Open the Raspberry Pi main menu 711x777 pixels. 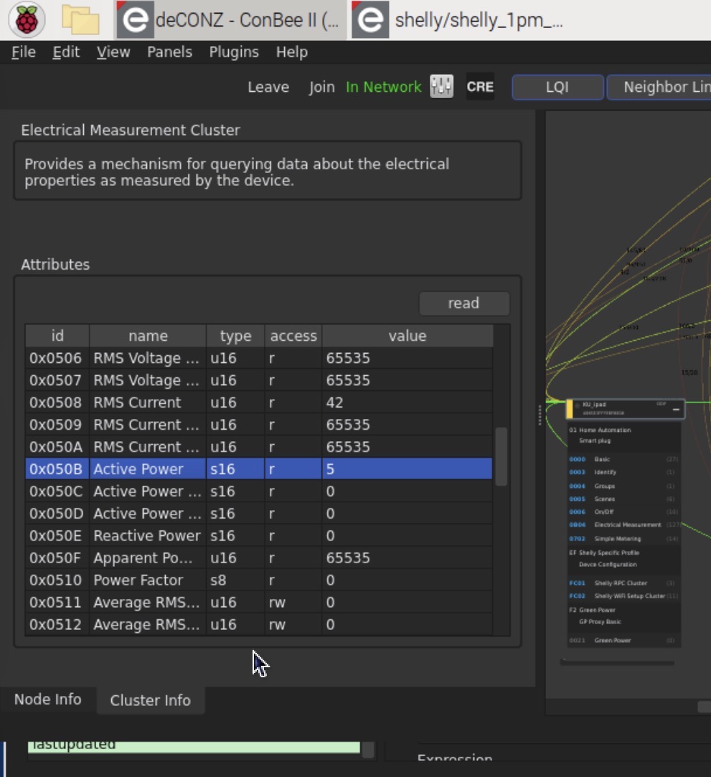tap(27, 20)
